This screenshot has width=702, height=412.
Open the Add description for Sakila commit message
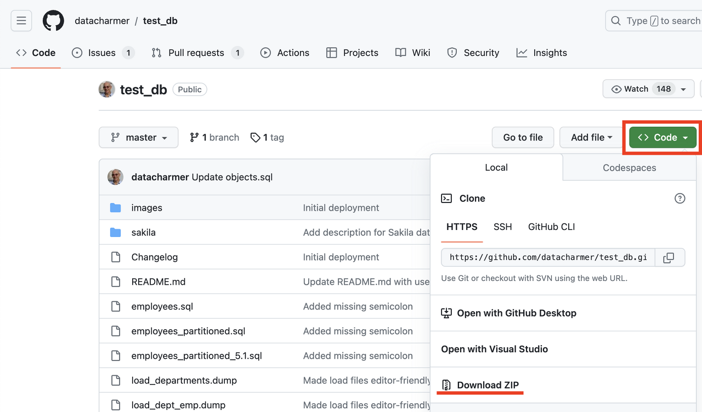point(366,233)
